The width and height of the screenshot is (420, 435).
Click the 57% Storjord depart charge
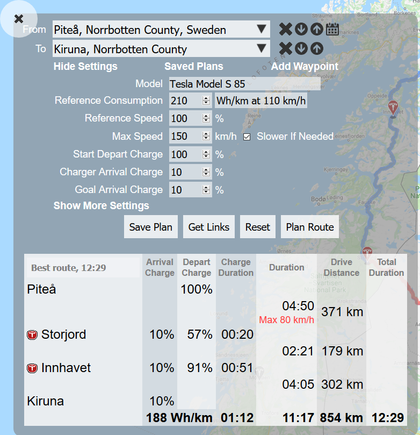coord(200,334)
